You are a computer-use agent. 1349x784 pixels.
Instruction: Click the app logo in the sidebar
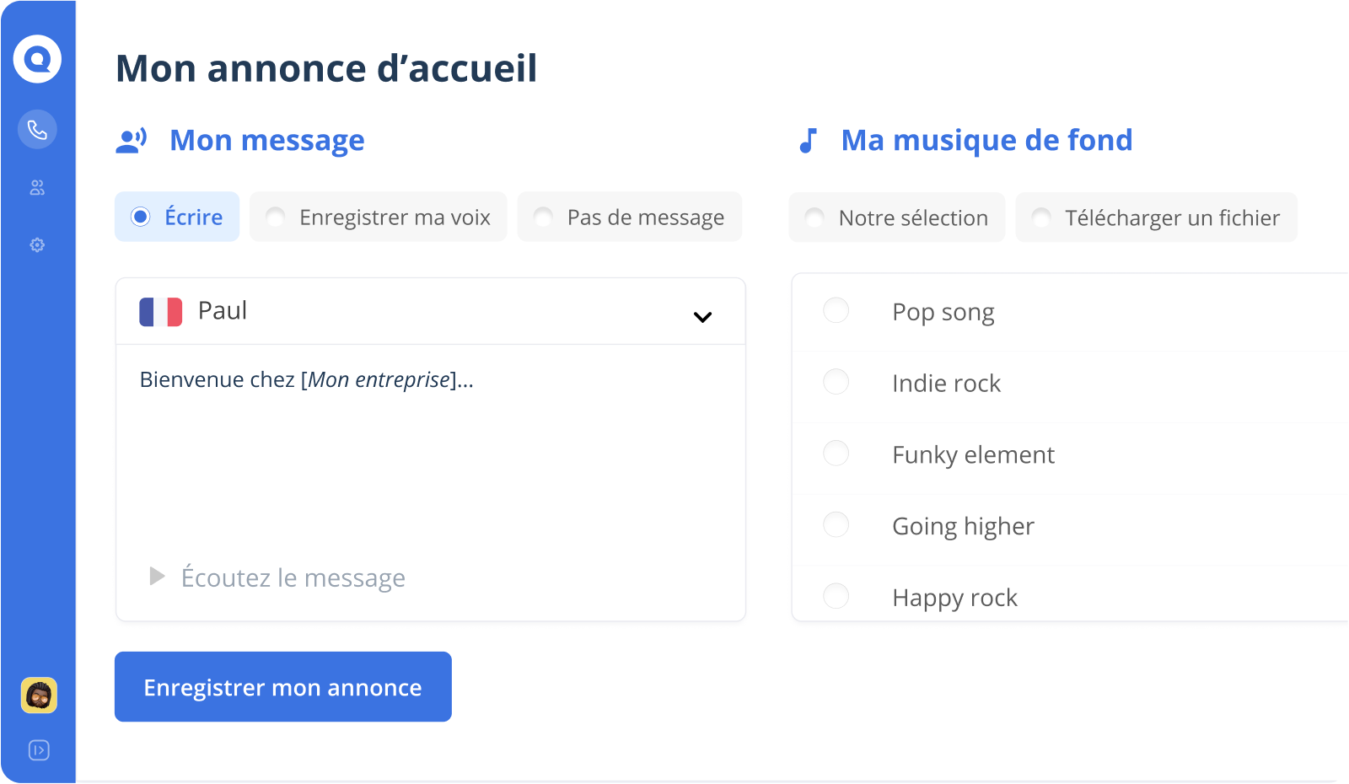pyautogui.click(x=37, y=59)
